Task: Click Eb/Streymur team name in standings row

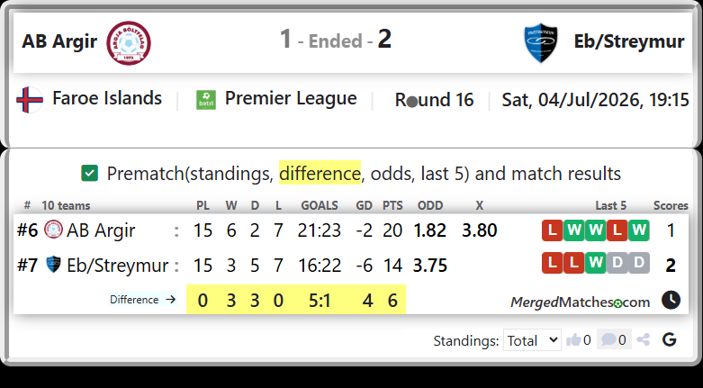Action: (x=117, y=265)
